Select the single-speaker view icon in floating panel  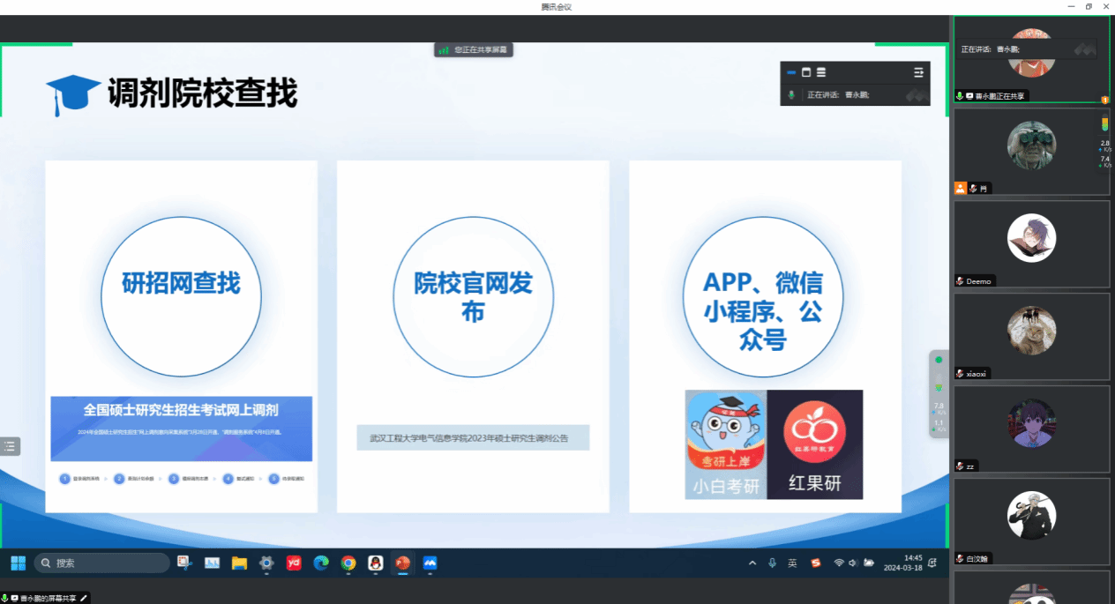[x=805, y=72]
